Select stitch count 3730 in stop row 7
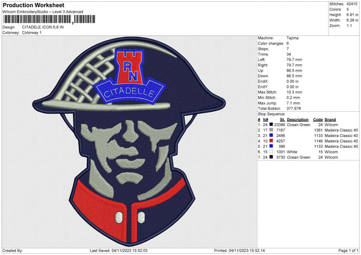Image resolution: width=361 pixels, height=255 pixels. pyautogui.click(x=280, y=158)
